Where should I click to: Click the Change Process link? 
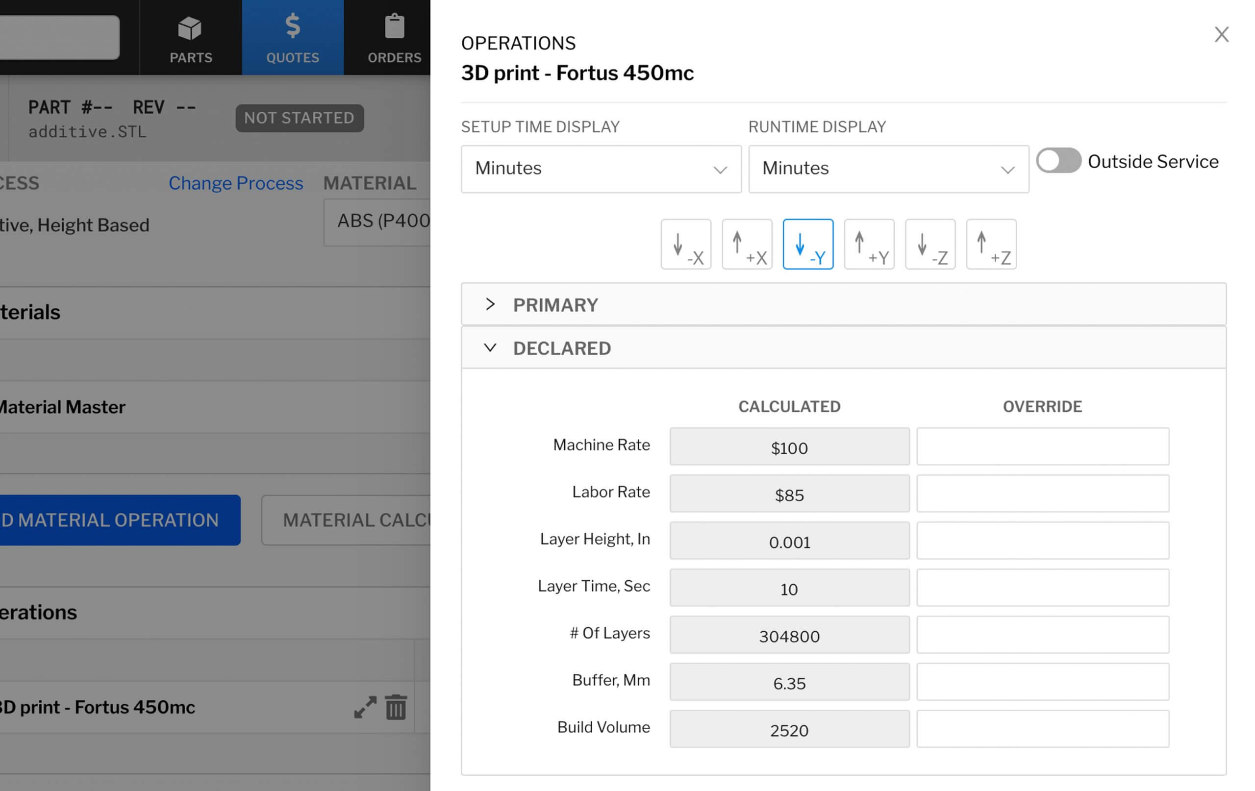(236, 183)
